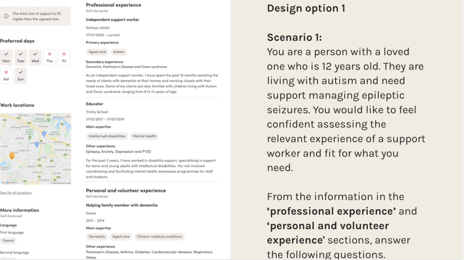Select the Chronic medical conditions tag
Screen dimensions: 464x260
click(159, 236)
